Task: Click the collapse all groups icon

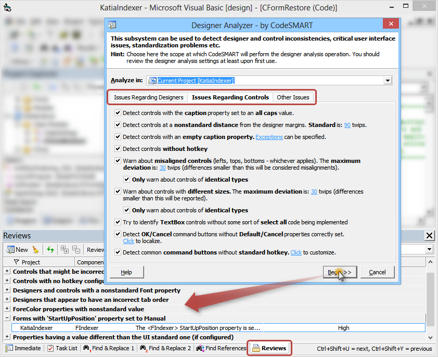Action: 76,249
